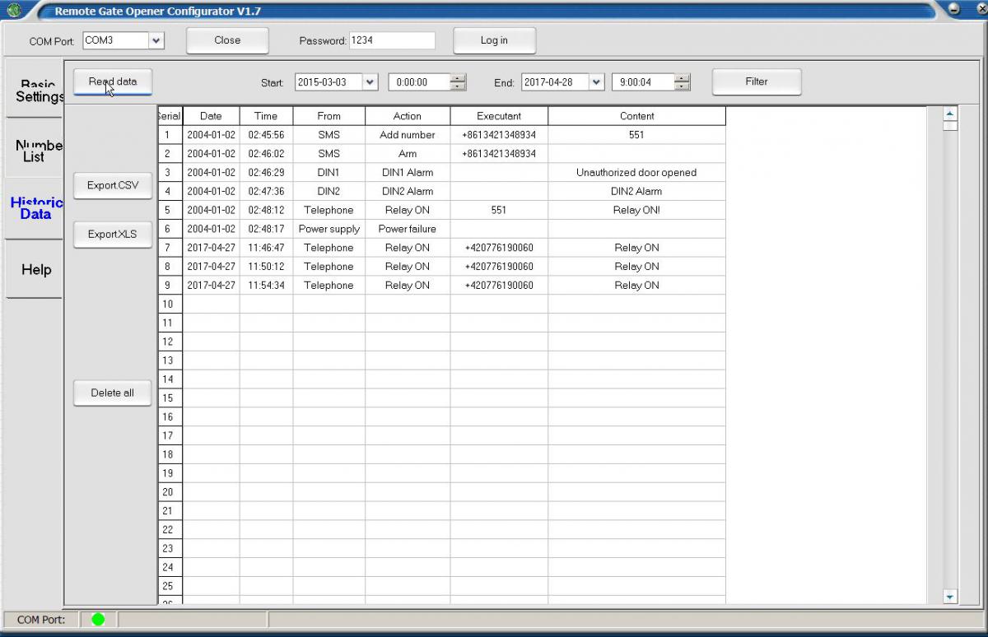
Task: Export history with Export.XLS button
Action: coord(113,234)
